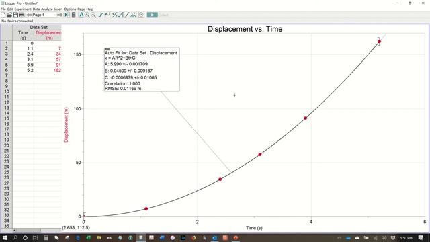Autoscale the graph with the A icon
The height and width of the screenshot is (242, 430).
(81, 15)
